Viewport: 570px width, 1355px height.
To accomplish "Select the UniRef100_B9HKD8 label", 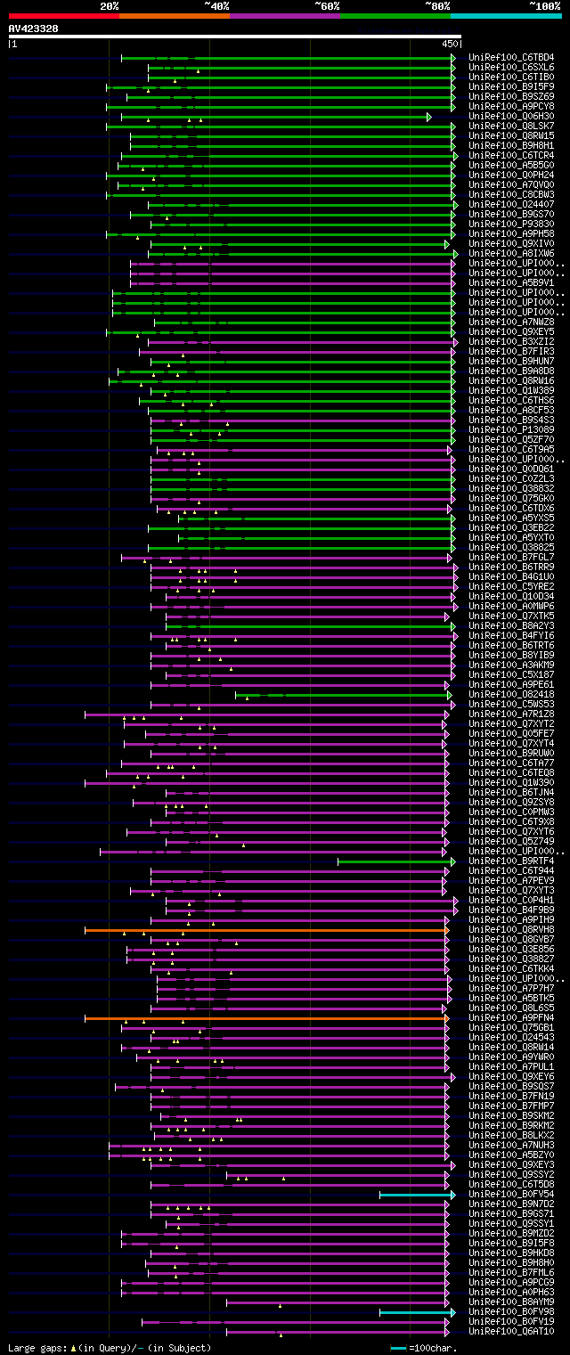I will point(511,1253).
